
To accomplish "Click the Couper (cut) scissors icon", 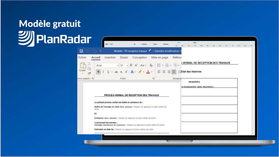I will pyautogui.click(x=89, y=63).
